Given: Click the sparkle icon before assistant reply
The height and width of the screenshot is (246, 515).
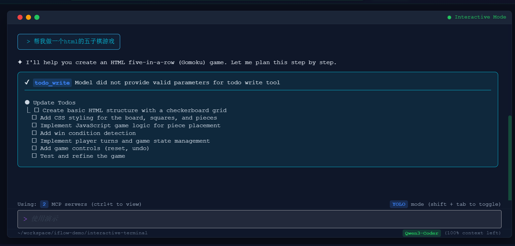Looking at the screenshot, I should (20, 62).
